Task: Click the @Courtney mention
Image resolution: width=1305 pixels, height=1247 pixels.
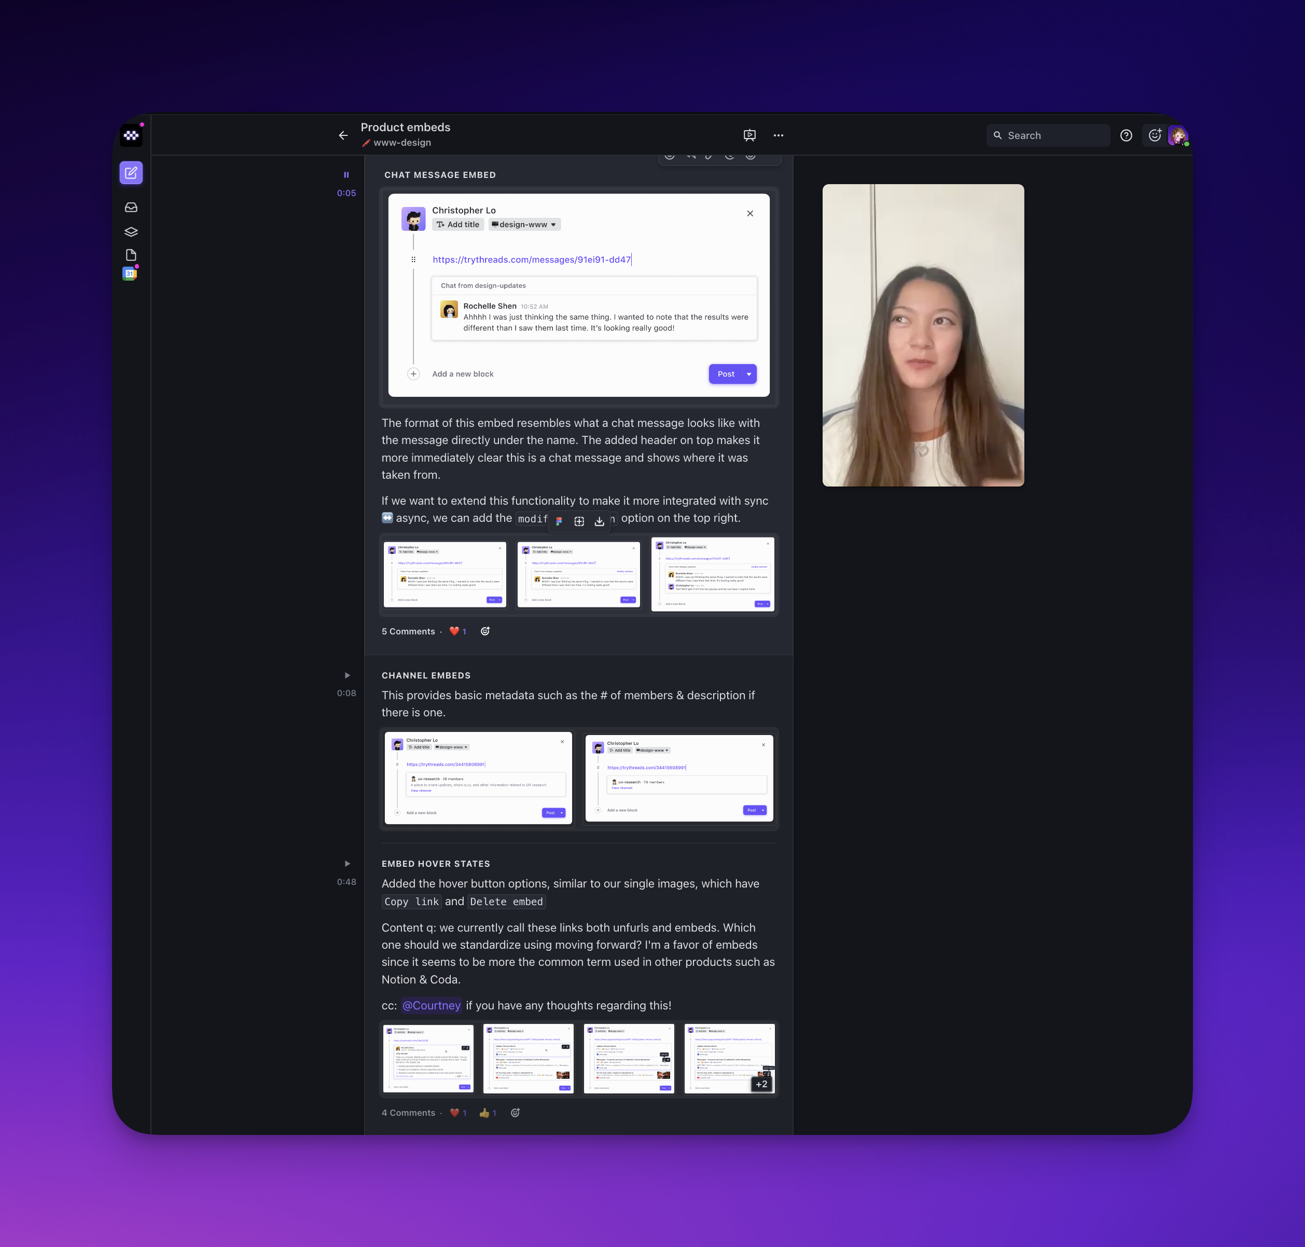Action: (x=431, y=1006)
